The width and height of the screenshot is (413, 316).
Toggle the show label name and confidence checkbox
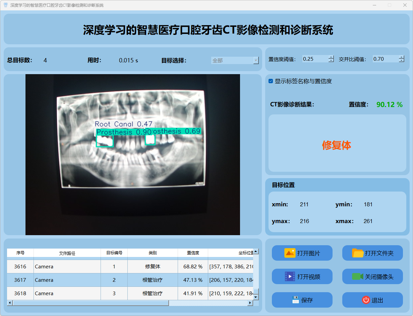pyautogui.click(x=271, y=81)
